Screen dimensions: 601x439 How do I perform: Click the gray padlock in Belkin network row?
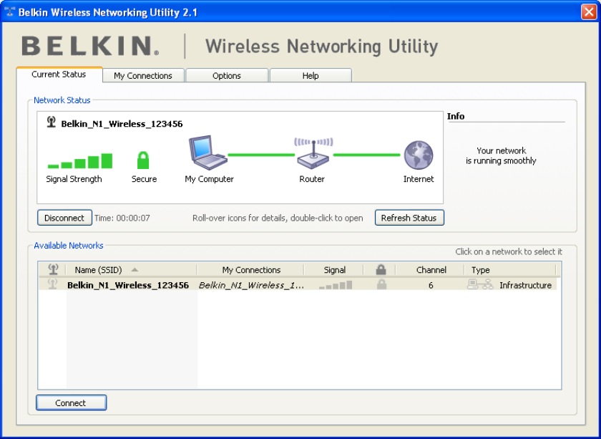point(381,284)
